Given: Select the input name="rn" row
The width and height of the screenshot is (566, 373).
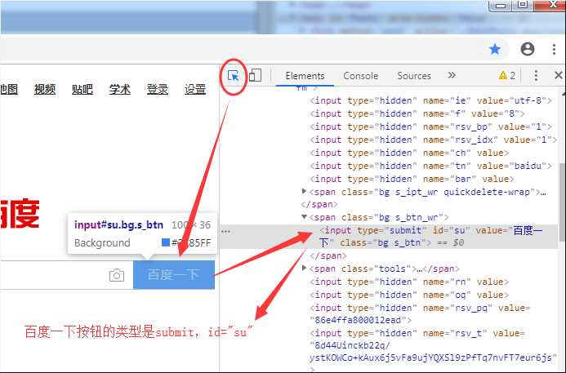Looking at the screenshot, I should pos(409,282).
